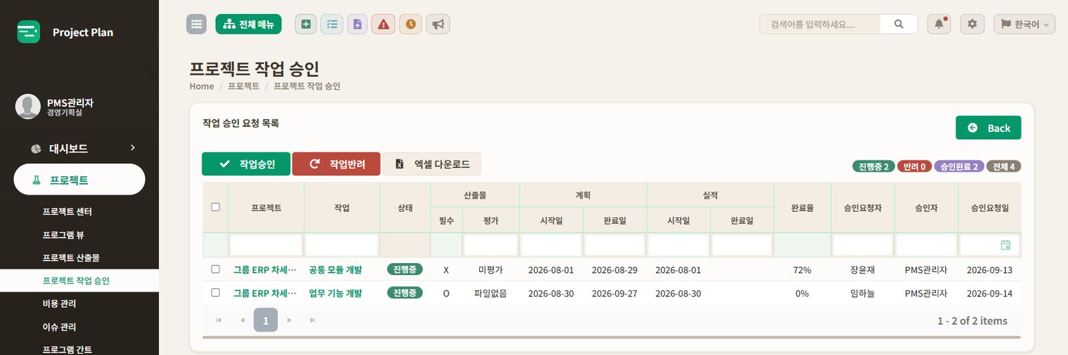Click the orange clock icon

[411, 24]
